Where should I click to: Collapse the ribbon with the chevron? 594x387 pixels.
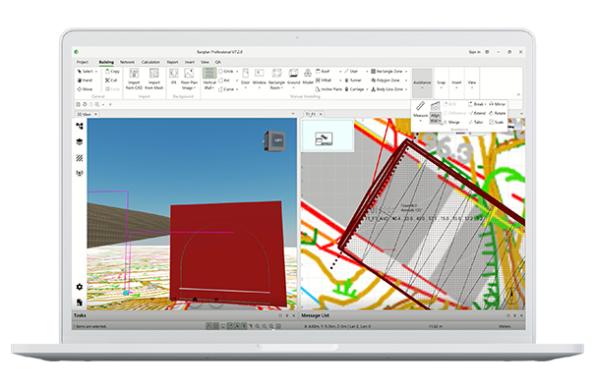point(518,94)
